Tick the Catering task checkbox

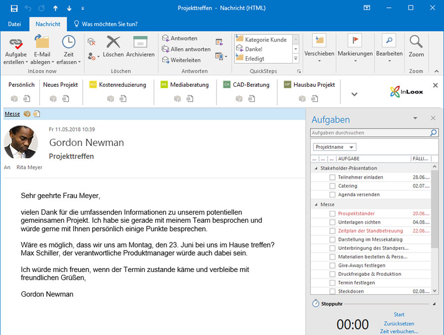[x=333, y=186]
